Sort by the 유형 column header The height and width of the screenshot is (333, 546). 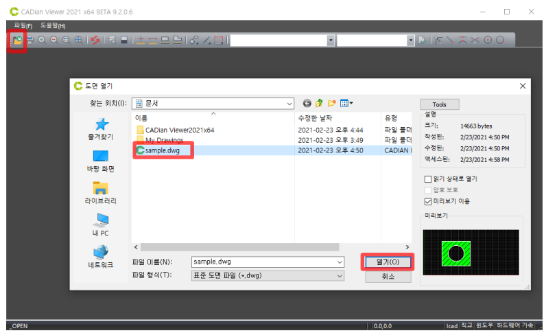click(396, 118)
